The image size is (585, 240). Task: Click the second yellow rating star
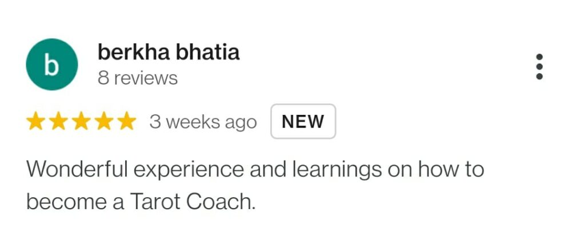coord(58,121)
